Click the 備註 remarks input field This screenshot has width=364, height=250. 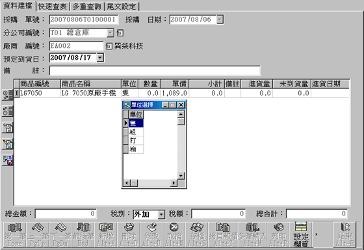pyautogui.click(x=155, y=71)
